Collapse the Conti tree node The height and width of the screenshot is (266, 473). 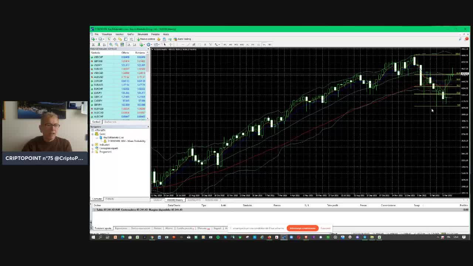pos(93,134)
